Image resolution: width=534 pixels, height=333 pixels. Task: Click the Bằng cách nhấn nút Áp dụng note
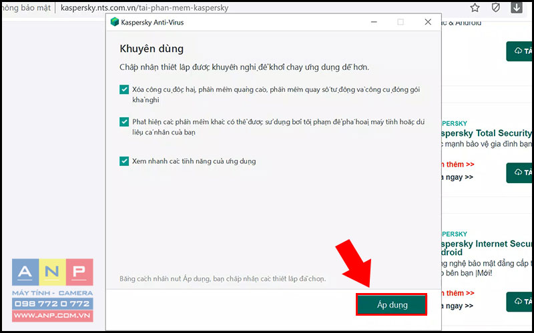pos(223,279)
